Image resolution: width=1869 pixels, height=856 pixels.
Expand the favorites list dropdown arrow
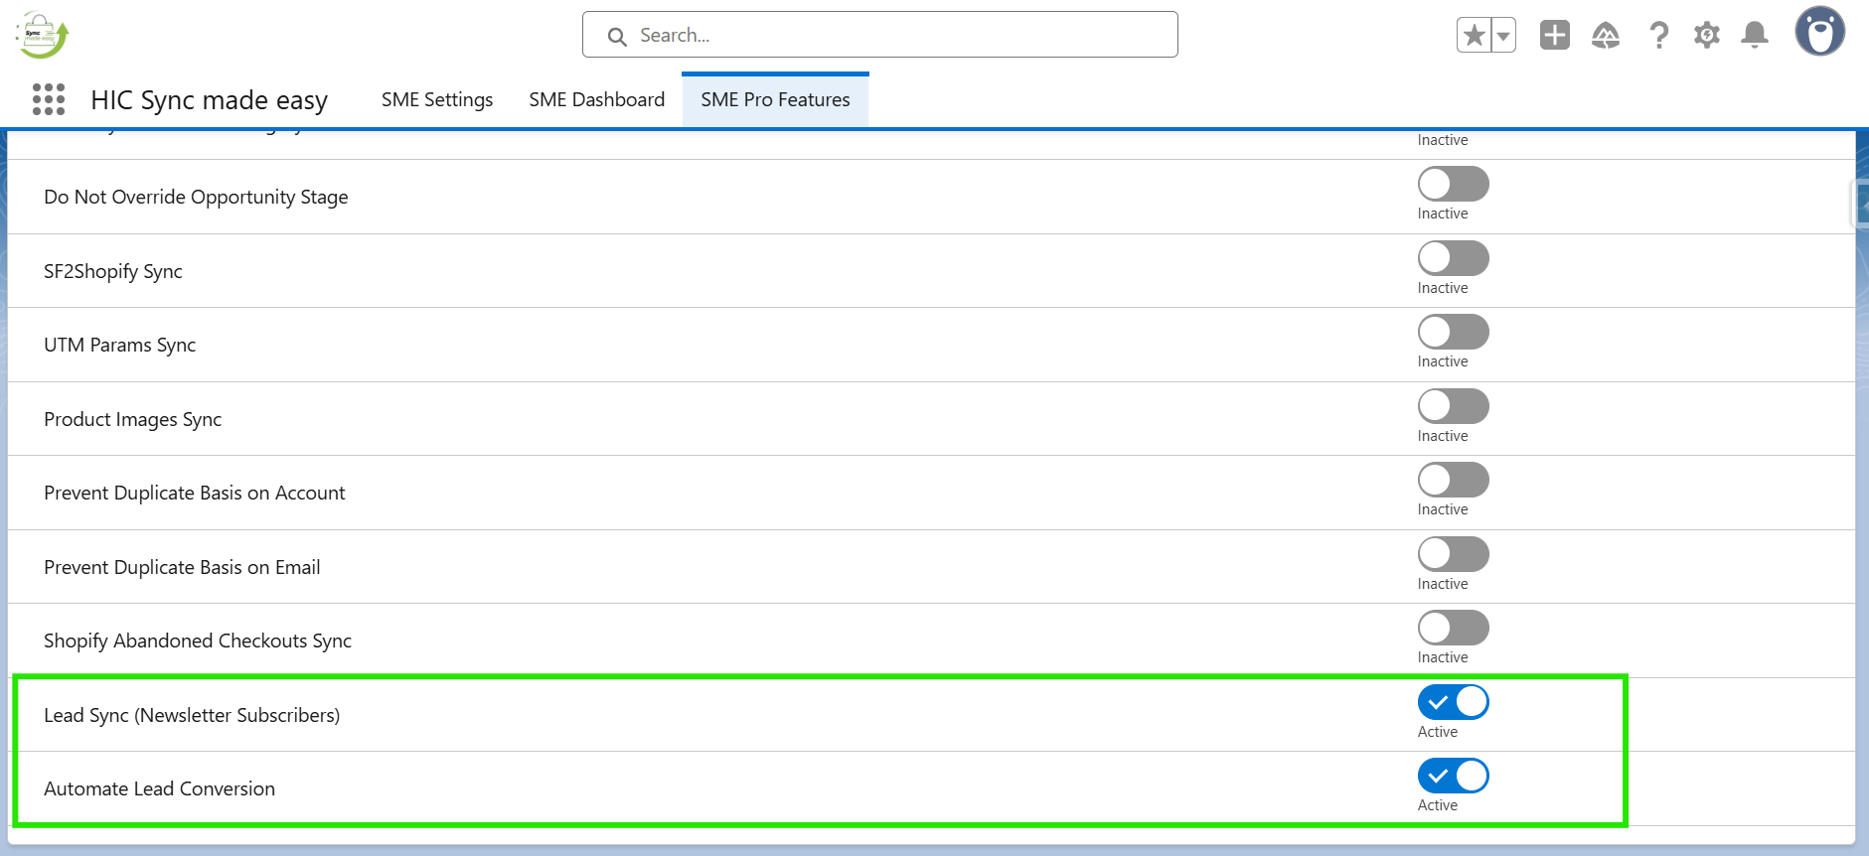pyautogui.click(x=1503, y=36)
